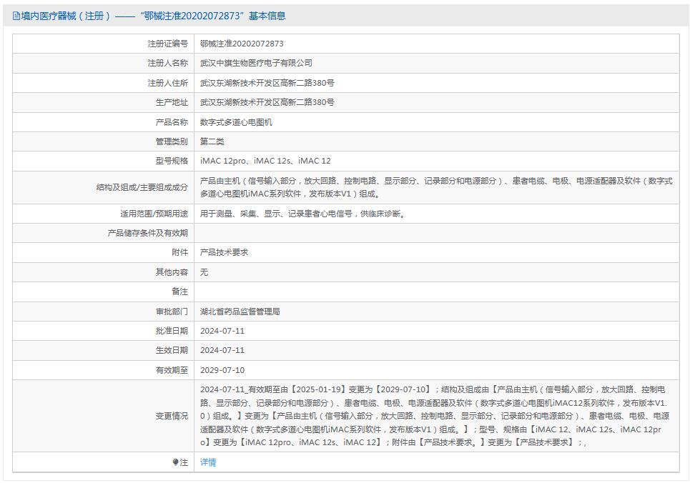Click the 批准日期 value 2024-07-11
The height and width of the screenshot is (483, 690).
223,331
